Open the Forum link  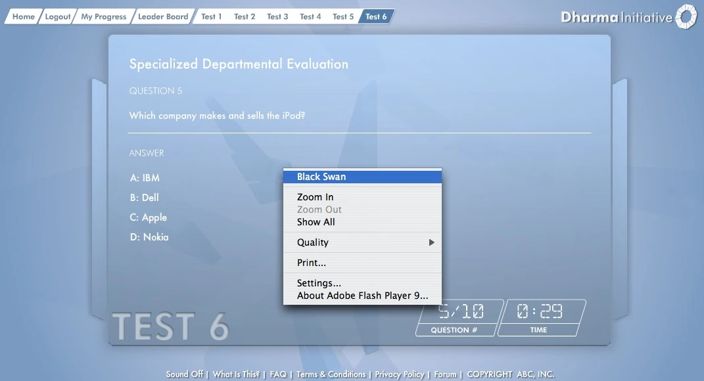445,374
